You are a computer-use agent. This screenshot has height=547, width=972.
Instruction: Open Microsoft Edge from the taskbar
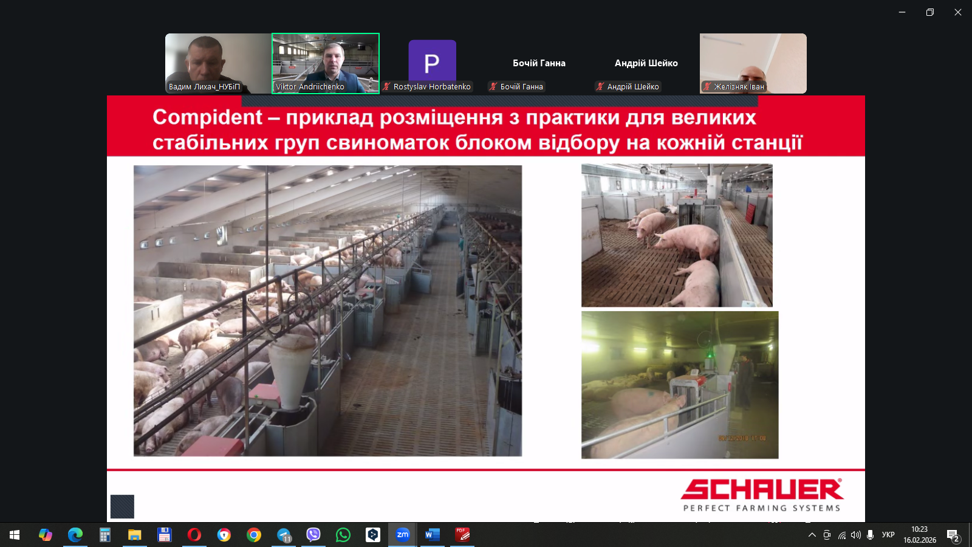[x=75, y=535]
